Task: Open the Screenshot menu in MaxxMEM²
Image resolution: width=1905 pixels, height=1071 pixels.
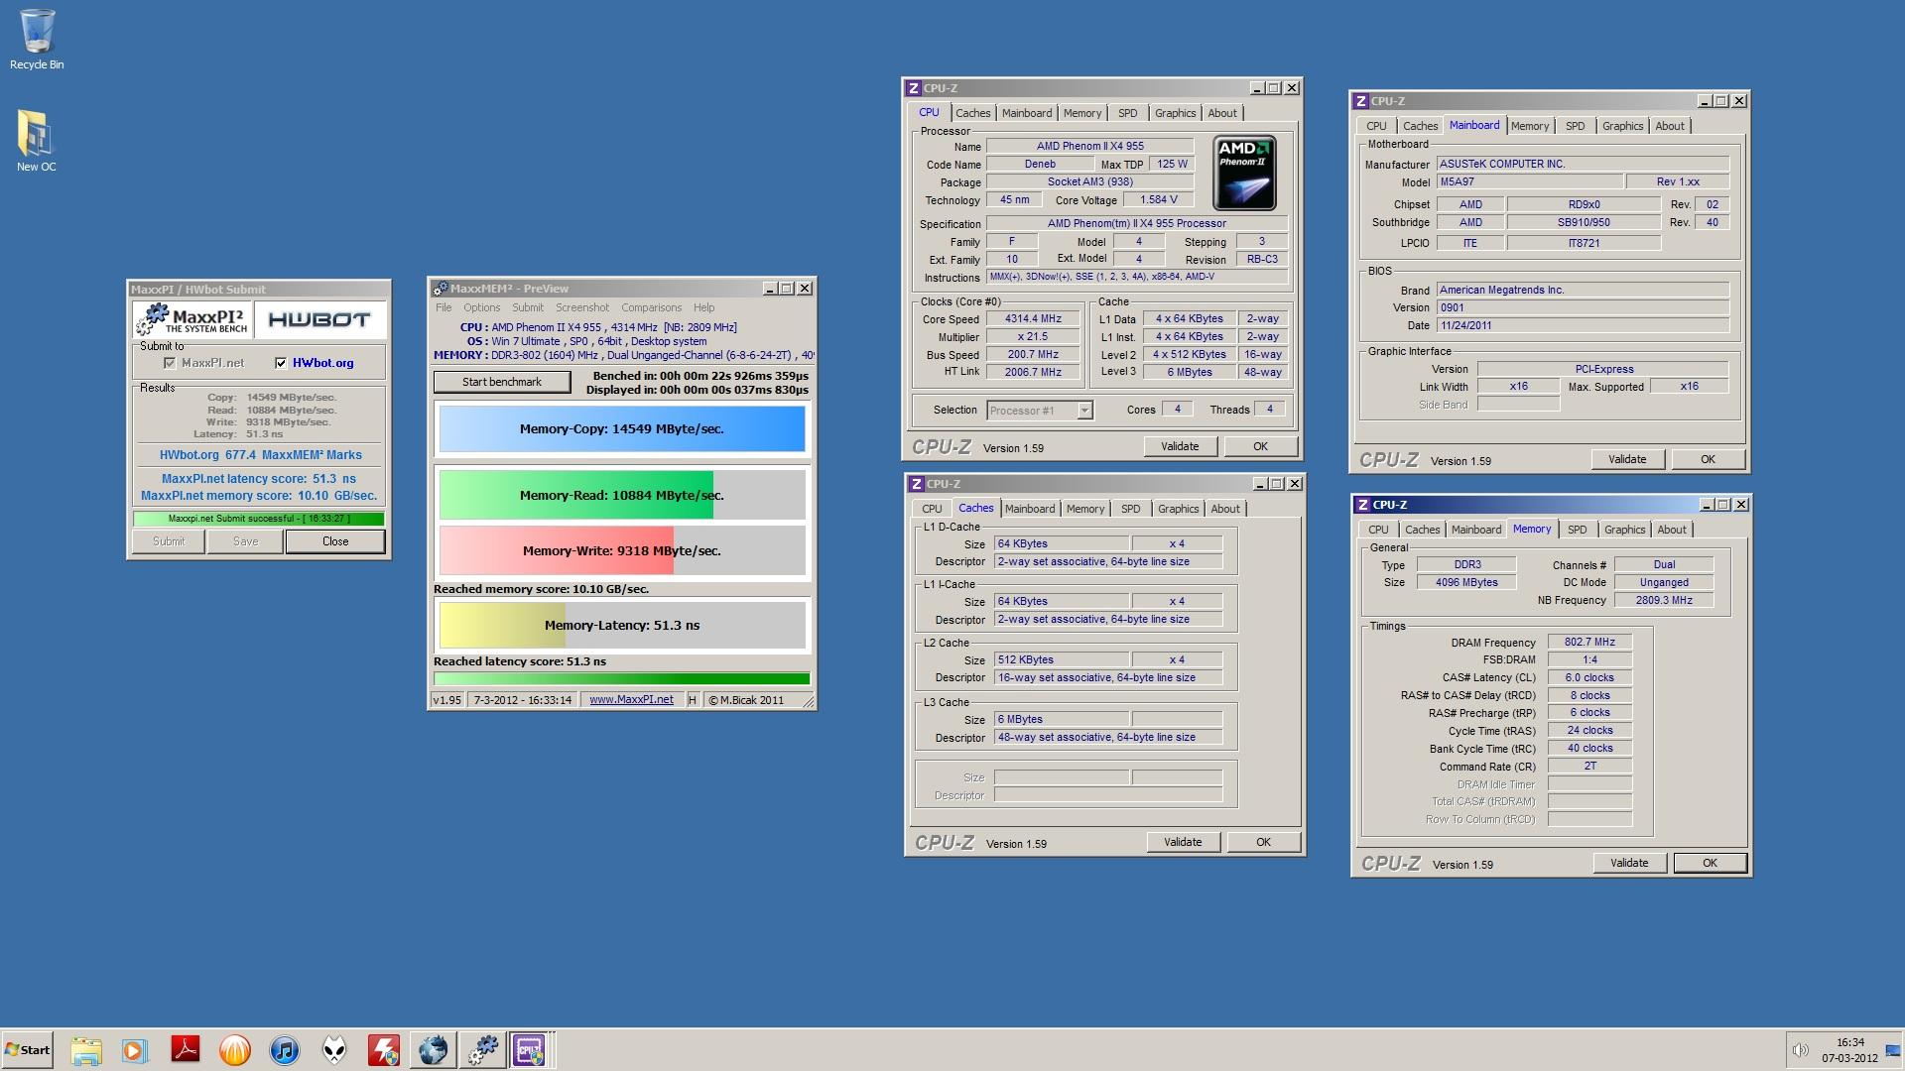Action: pos(582,307)
